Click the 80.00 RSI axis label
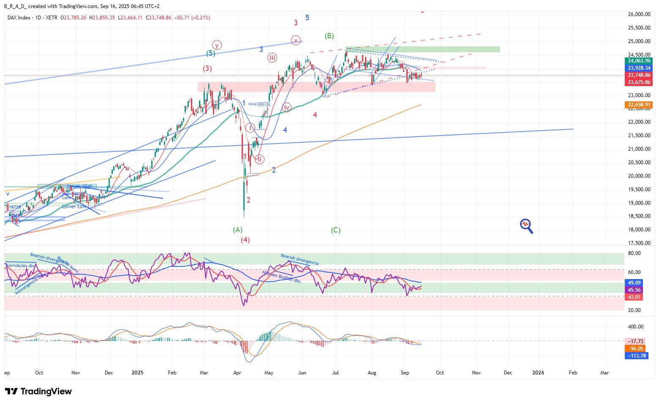This screenshot has width=659, height=404. [634, 253]
